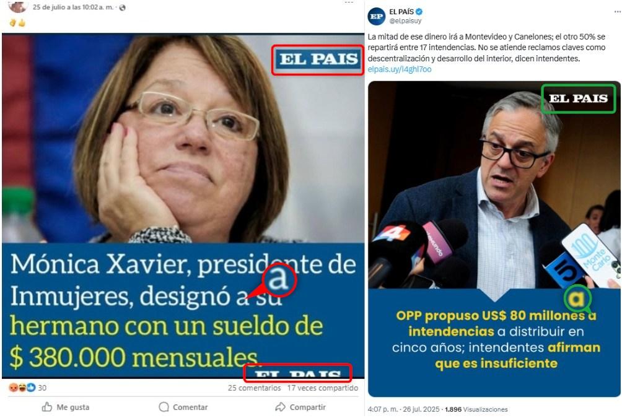Open the Mónica Xavier post image
622x418 pixels.
click(183, 206)
